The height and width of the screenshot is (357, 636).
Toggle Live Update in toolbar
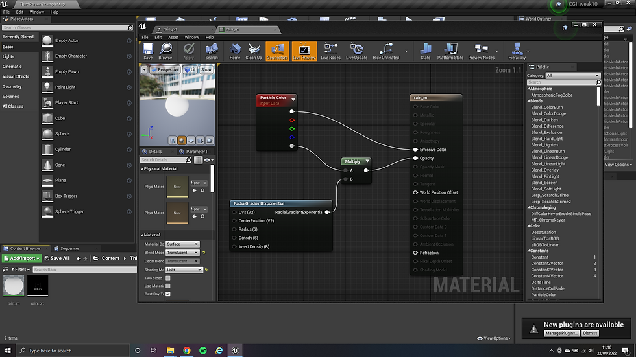(356, 51)
